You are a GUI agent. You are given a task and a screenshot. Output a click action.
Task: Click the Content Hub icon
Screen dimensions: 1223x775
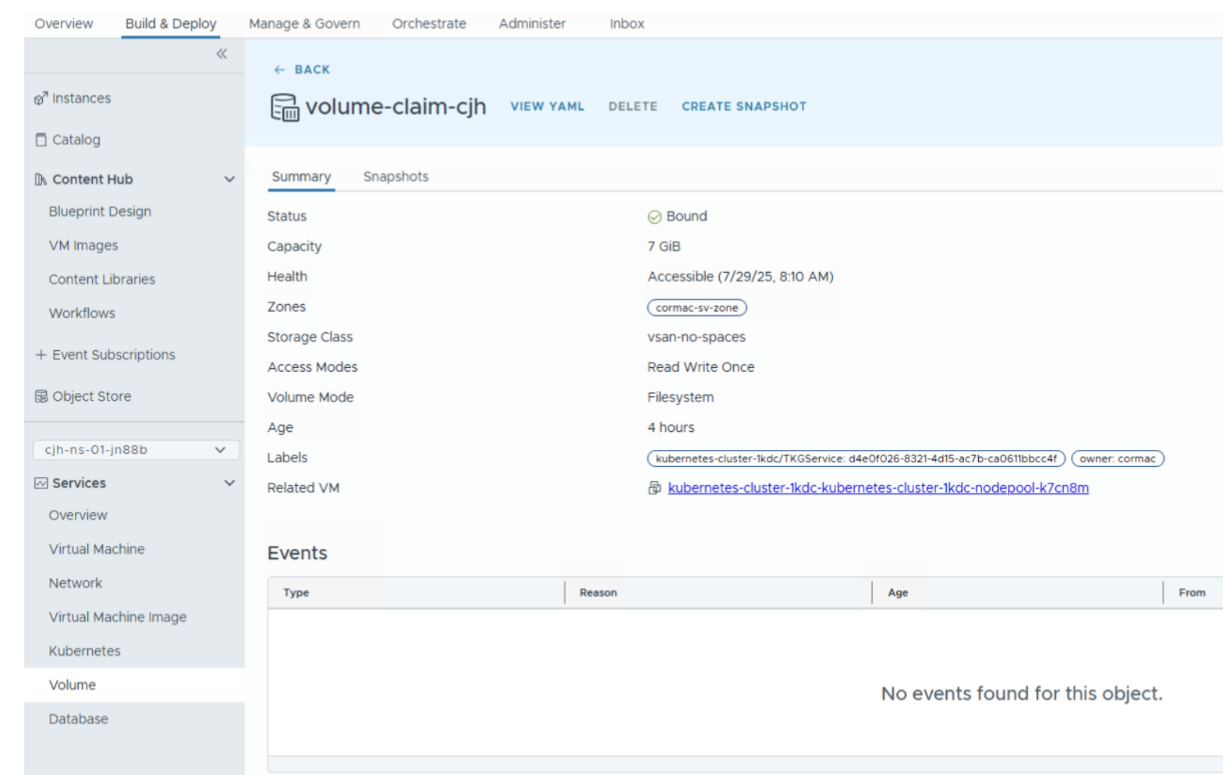41,179
